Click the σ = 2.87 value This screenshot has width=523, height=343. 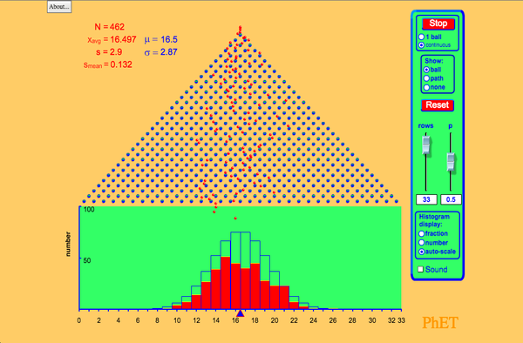click(160, 52)
